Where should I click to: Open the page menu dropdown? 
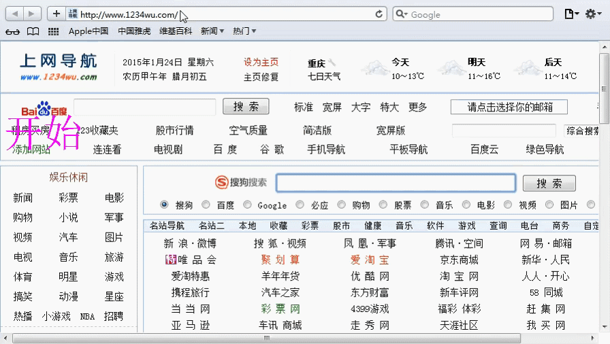pos(571,14)
